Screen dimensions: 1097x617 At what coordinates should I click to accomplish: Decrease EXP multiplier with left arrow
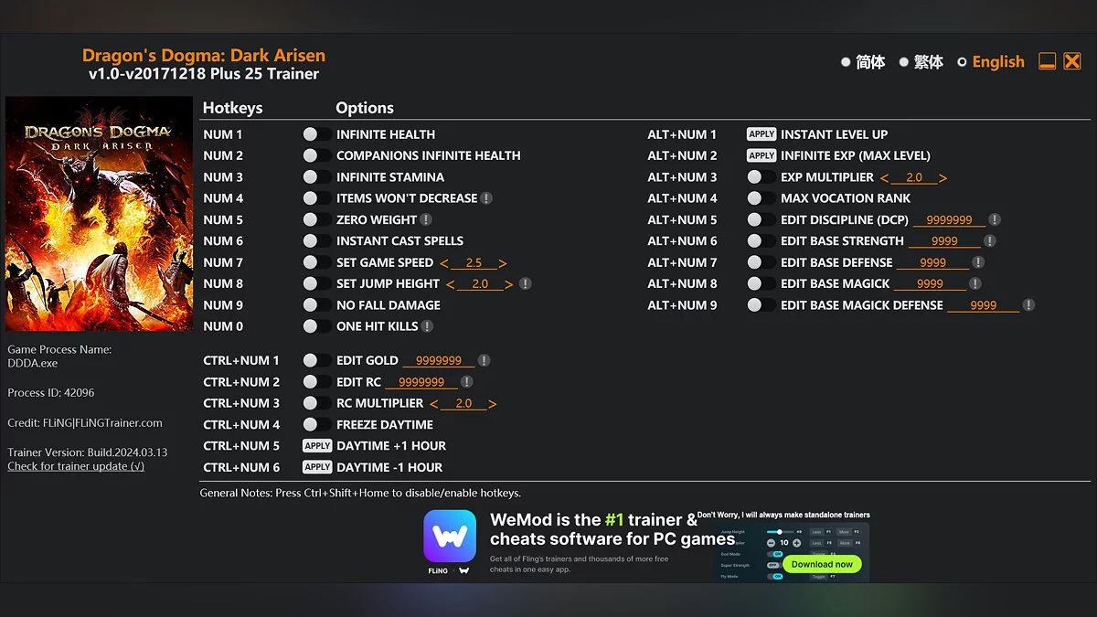pyautogui.click(x=884, y=178)
